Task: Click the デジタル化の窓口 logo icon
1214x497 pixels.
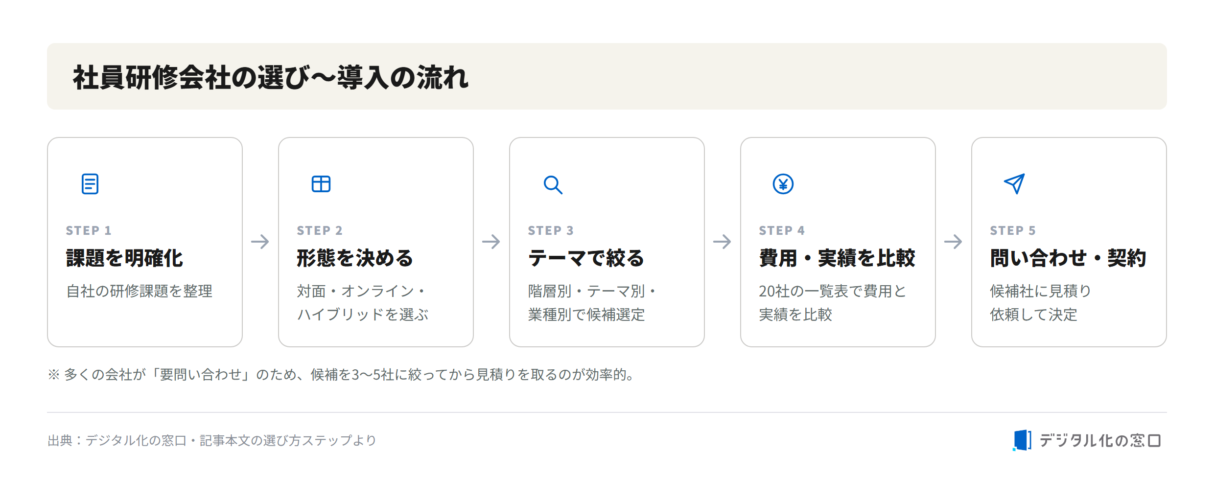Action: (1022, 440)
